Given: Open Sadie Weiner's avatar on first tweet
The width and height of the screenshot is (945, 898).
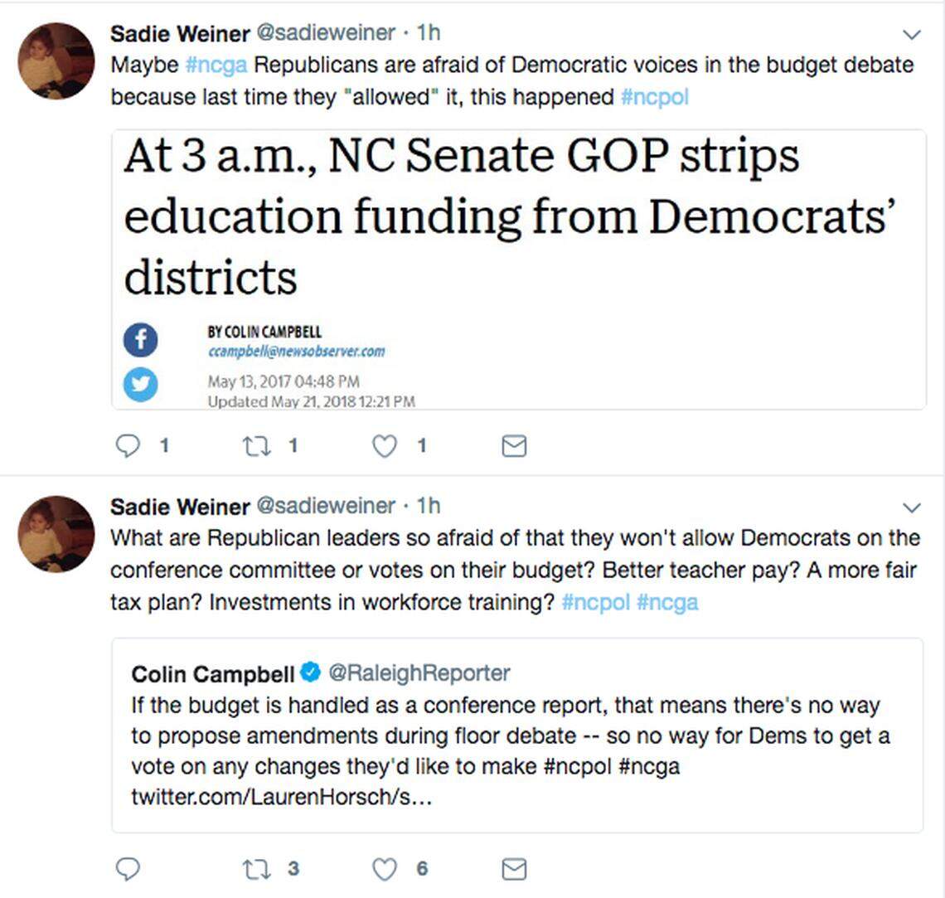Looking at the screenshot, I should 56,61.
